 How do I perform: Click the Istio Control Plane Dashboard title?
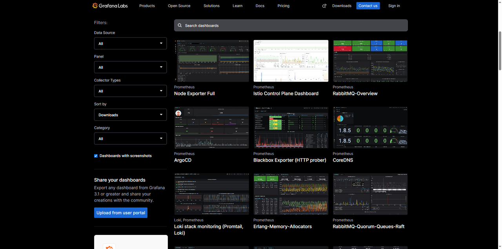pos(286,94)
